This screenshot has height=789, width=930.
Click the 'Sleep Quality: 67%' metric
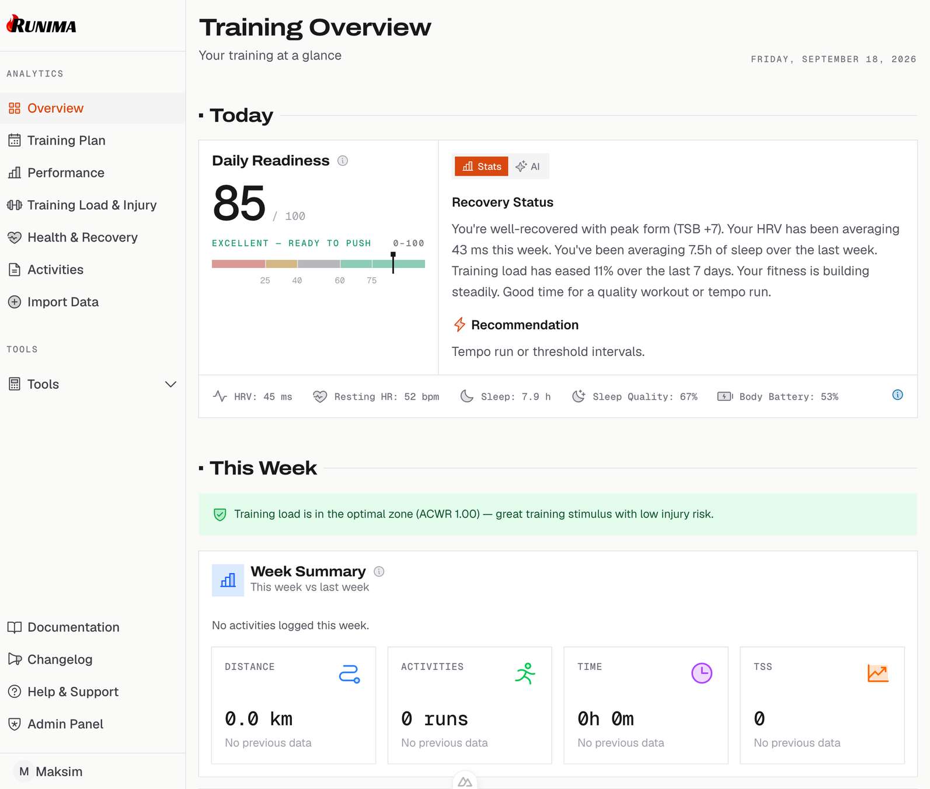point(635,396)
